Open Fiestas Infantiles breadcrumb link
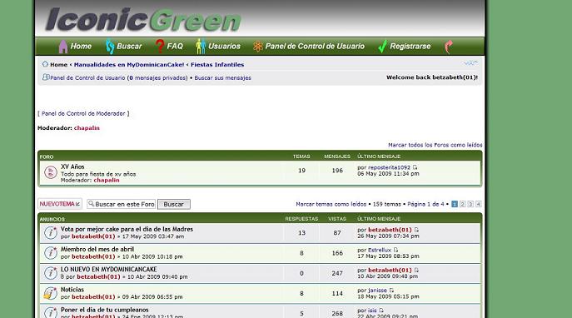The height and width of the screenshot is (318, 572). click(217, 65)
